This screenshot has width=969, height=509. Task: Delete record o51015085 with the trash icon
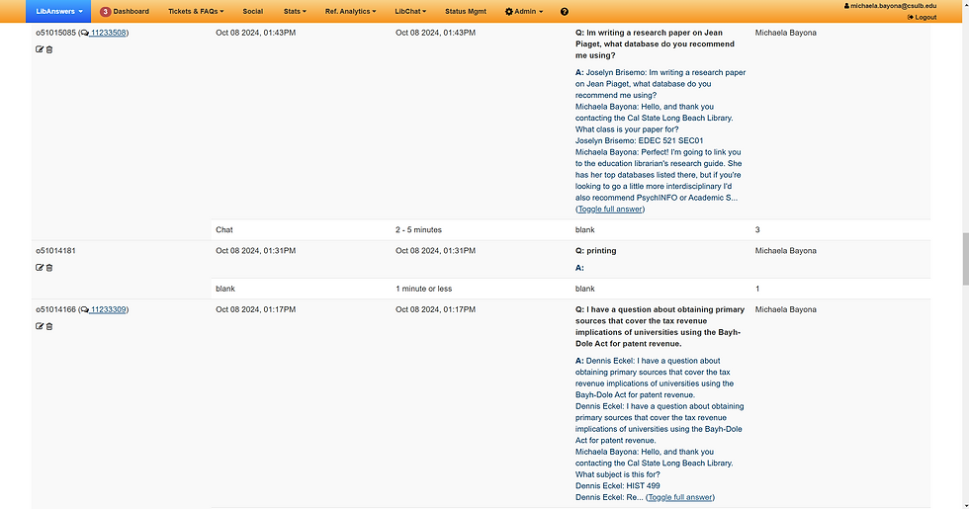pos(49,49)
